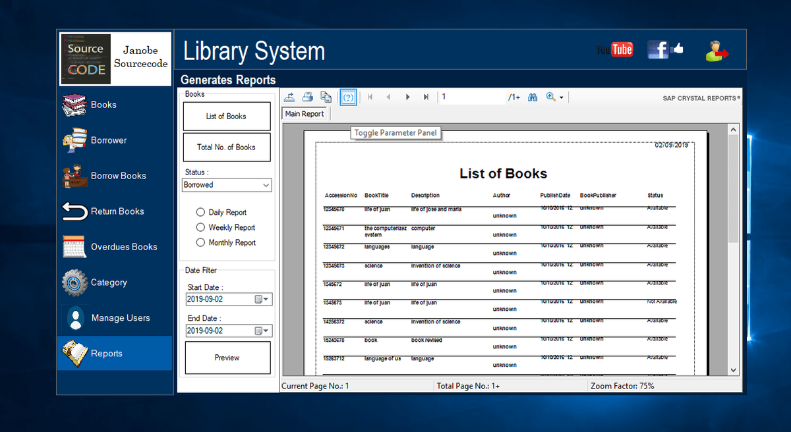
Task: Click the Reports book icon
Action: click(74, 354)
